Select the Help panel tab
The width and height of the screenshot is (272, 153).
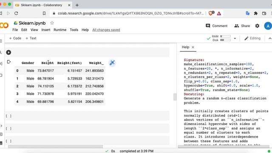(185, 47)
